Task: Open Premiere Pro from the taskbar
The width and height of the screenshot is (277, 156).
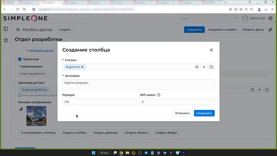Action: click(x=184, y=153)
